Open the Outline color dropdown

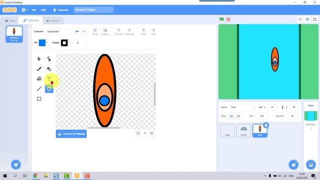click(x=69, y=42)
